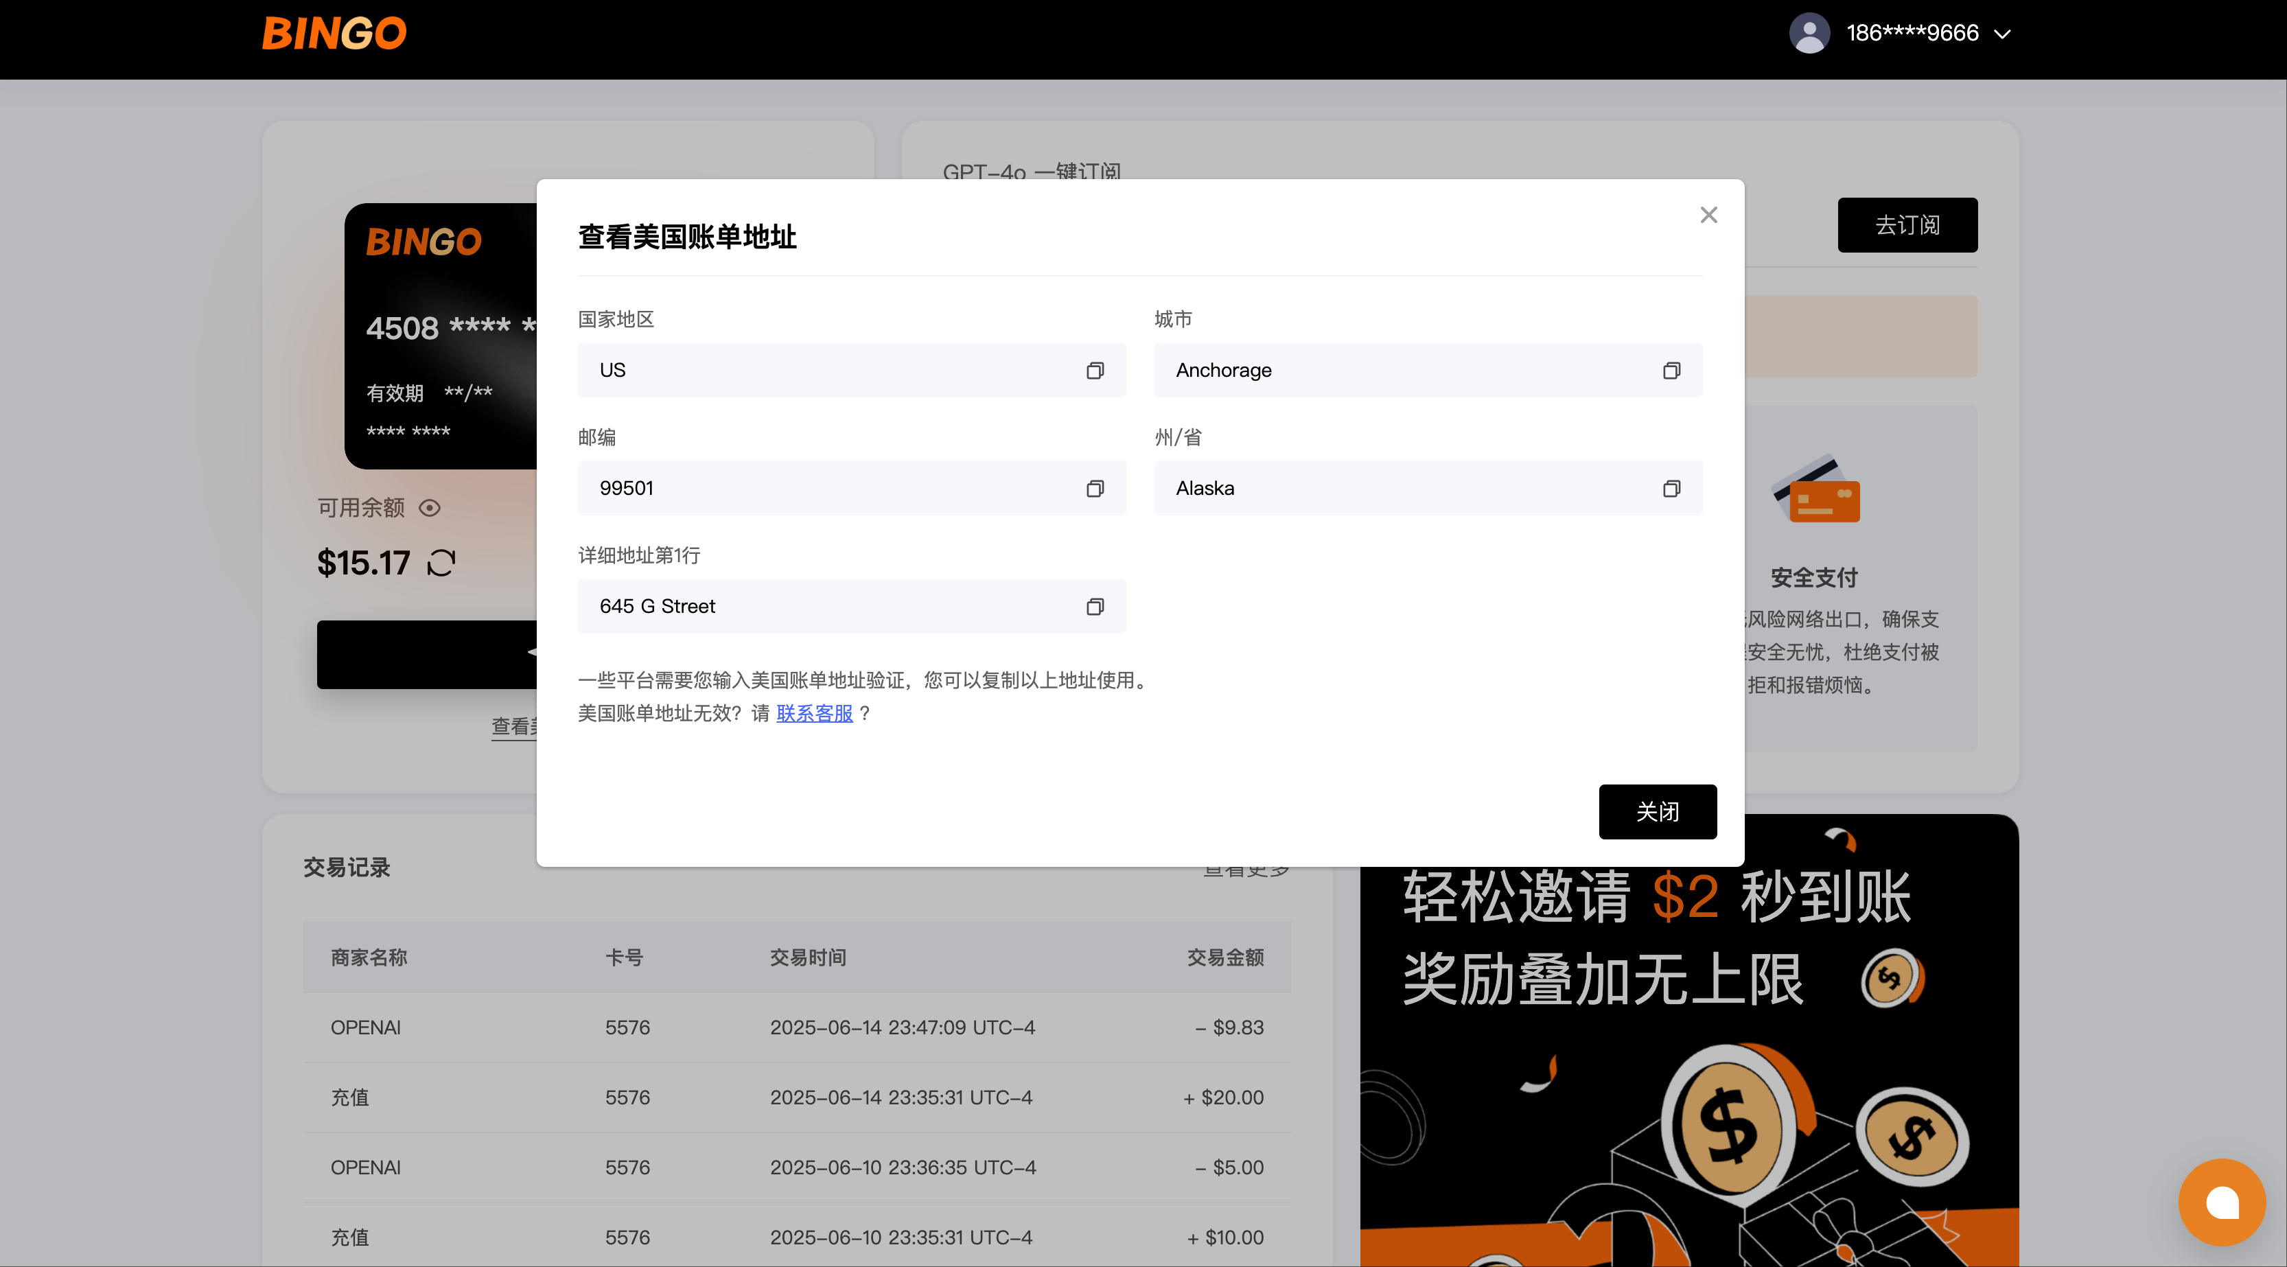
Task: Open the orange chat support bubble
Action: [2221, 1202]
